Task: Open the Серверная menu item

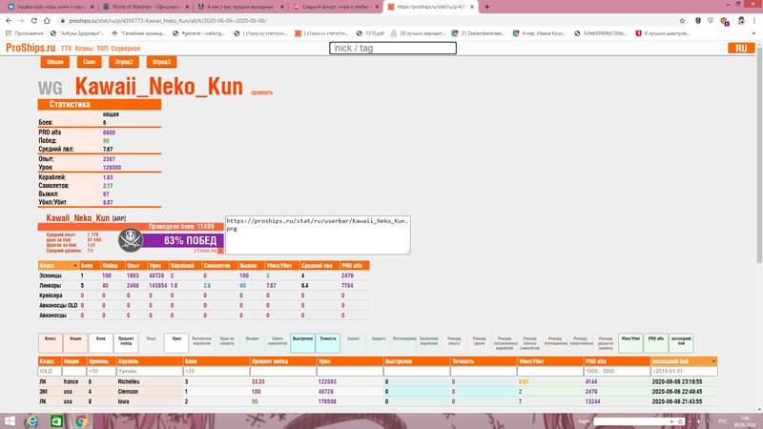Action: [x=126, y=49]
